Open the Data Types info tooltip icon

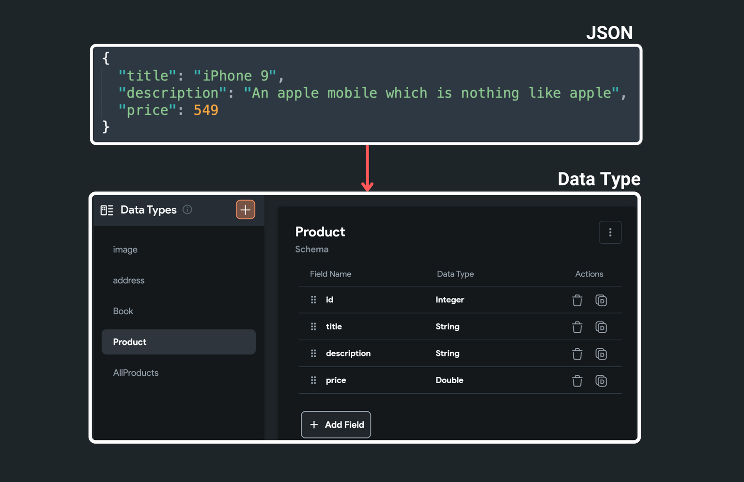(187, 210)
